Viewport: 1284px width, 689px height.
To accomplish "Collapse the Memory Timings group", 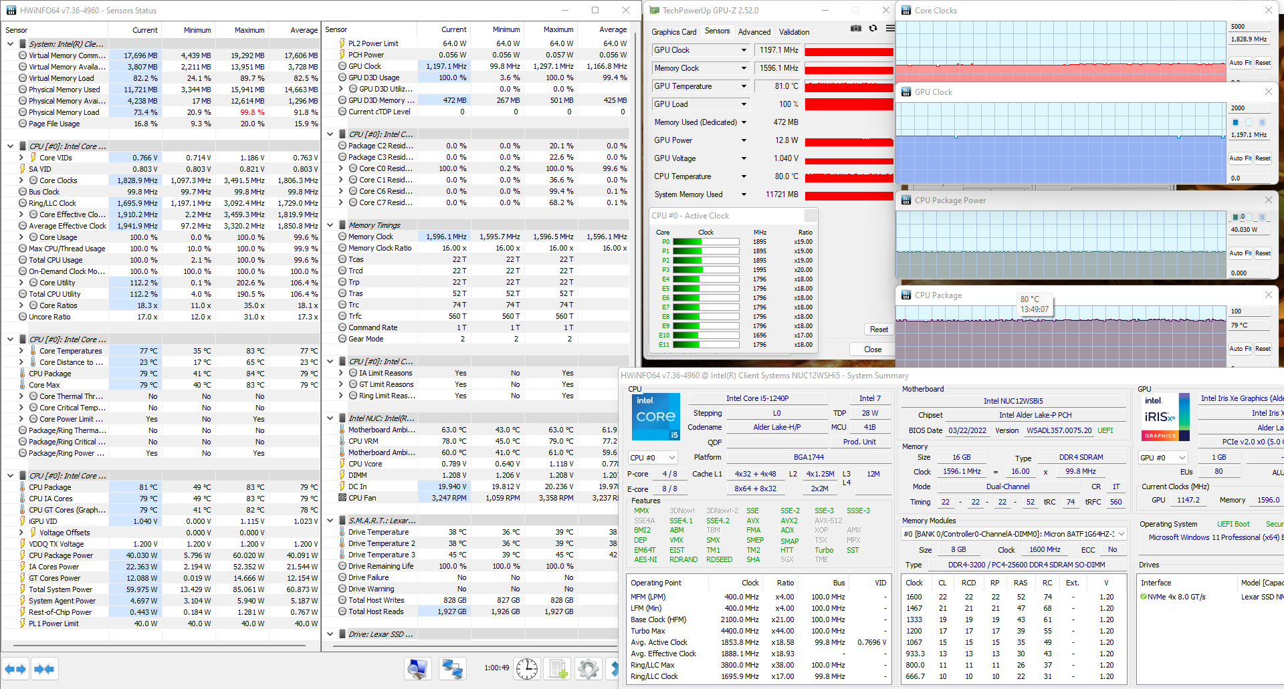I will pos(330,225).
